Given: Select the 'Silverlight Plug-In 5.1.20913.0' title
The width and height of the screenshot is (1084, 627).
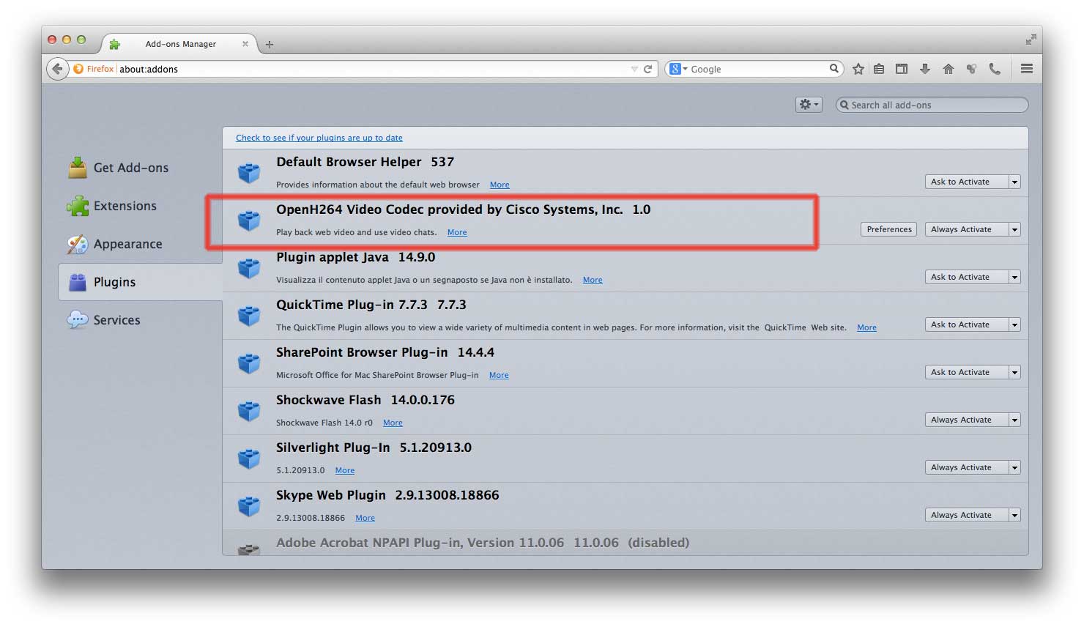Looking at the screenshot, I should tap(374, 448).
